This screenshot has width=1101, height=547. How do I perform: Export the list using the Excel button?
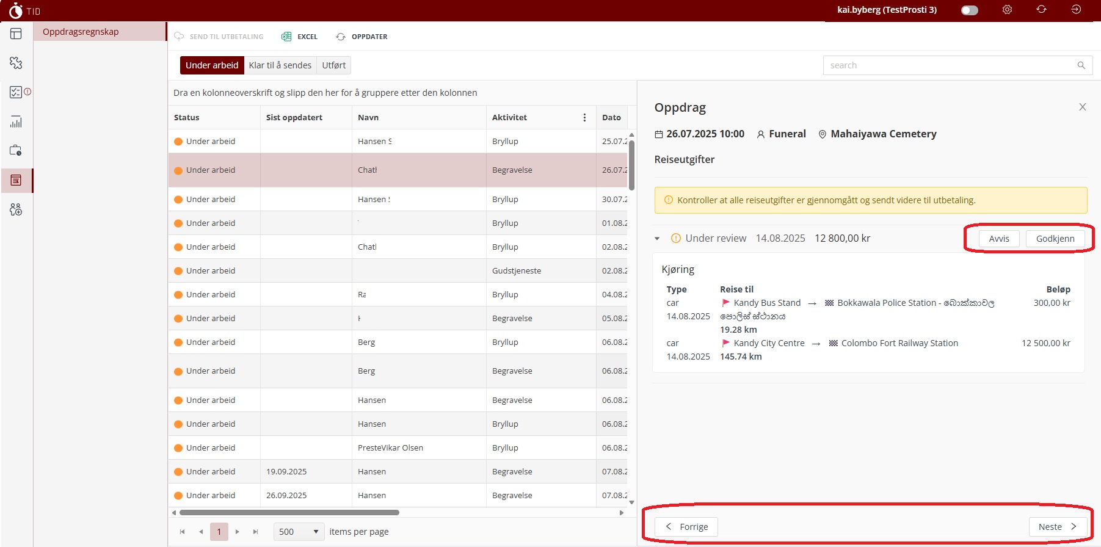click(x=299, y=37)
